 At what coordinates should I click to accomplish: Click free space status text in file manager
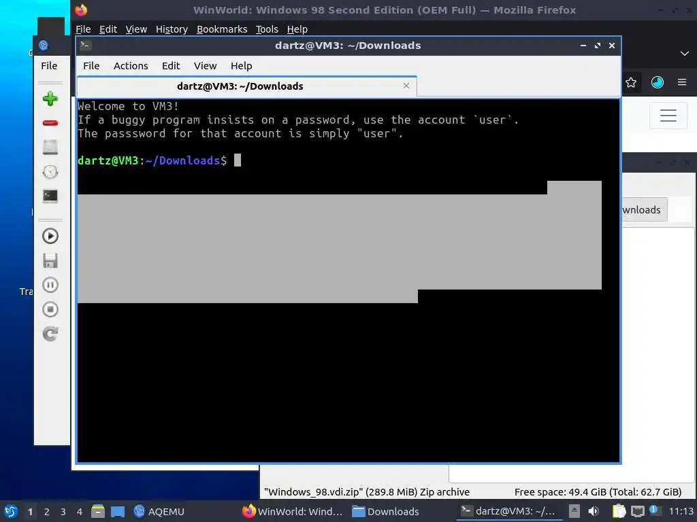coord(598,492)
